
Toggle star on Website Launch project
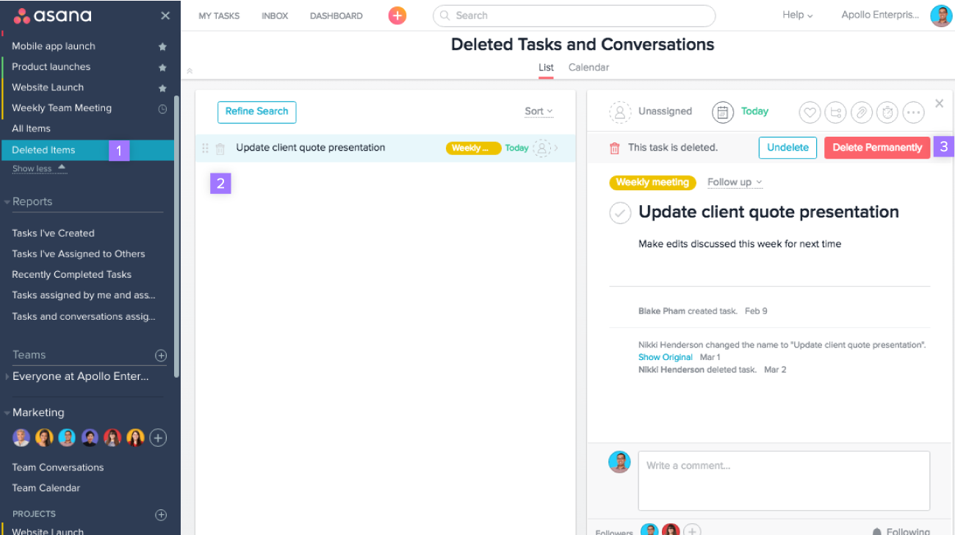point(162,87)
